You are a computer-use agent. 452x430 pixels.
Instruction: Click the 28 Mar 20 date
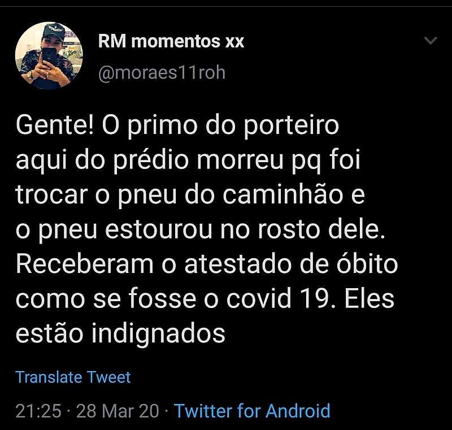118,411
